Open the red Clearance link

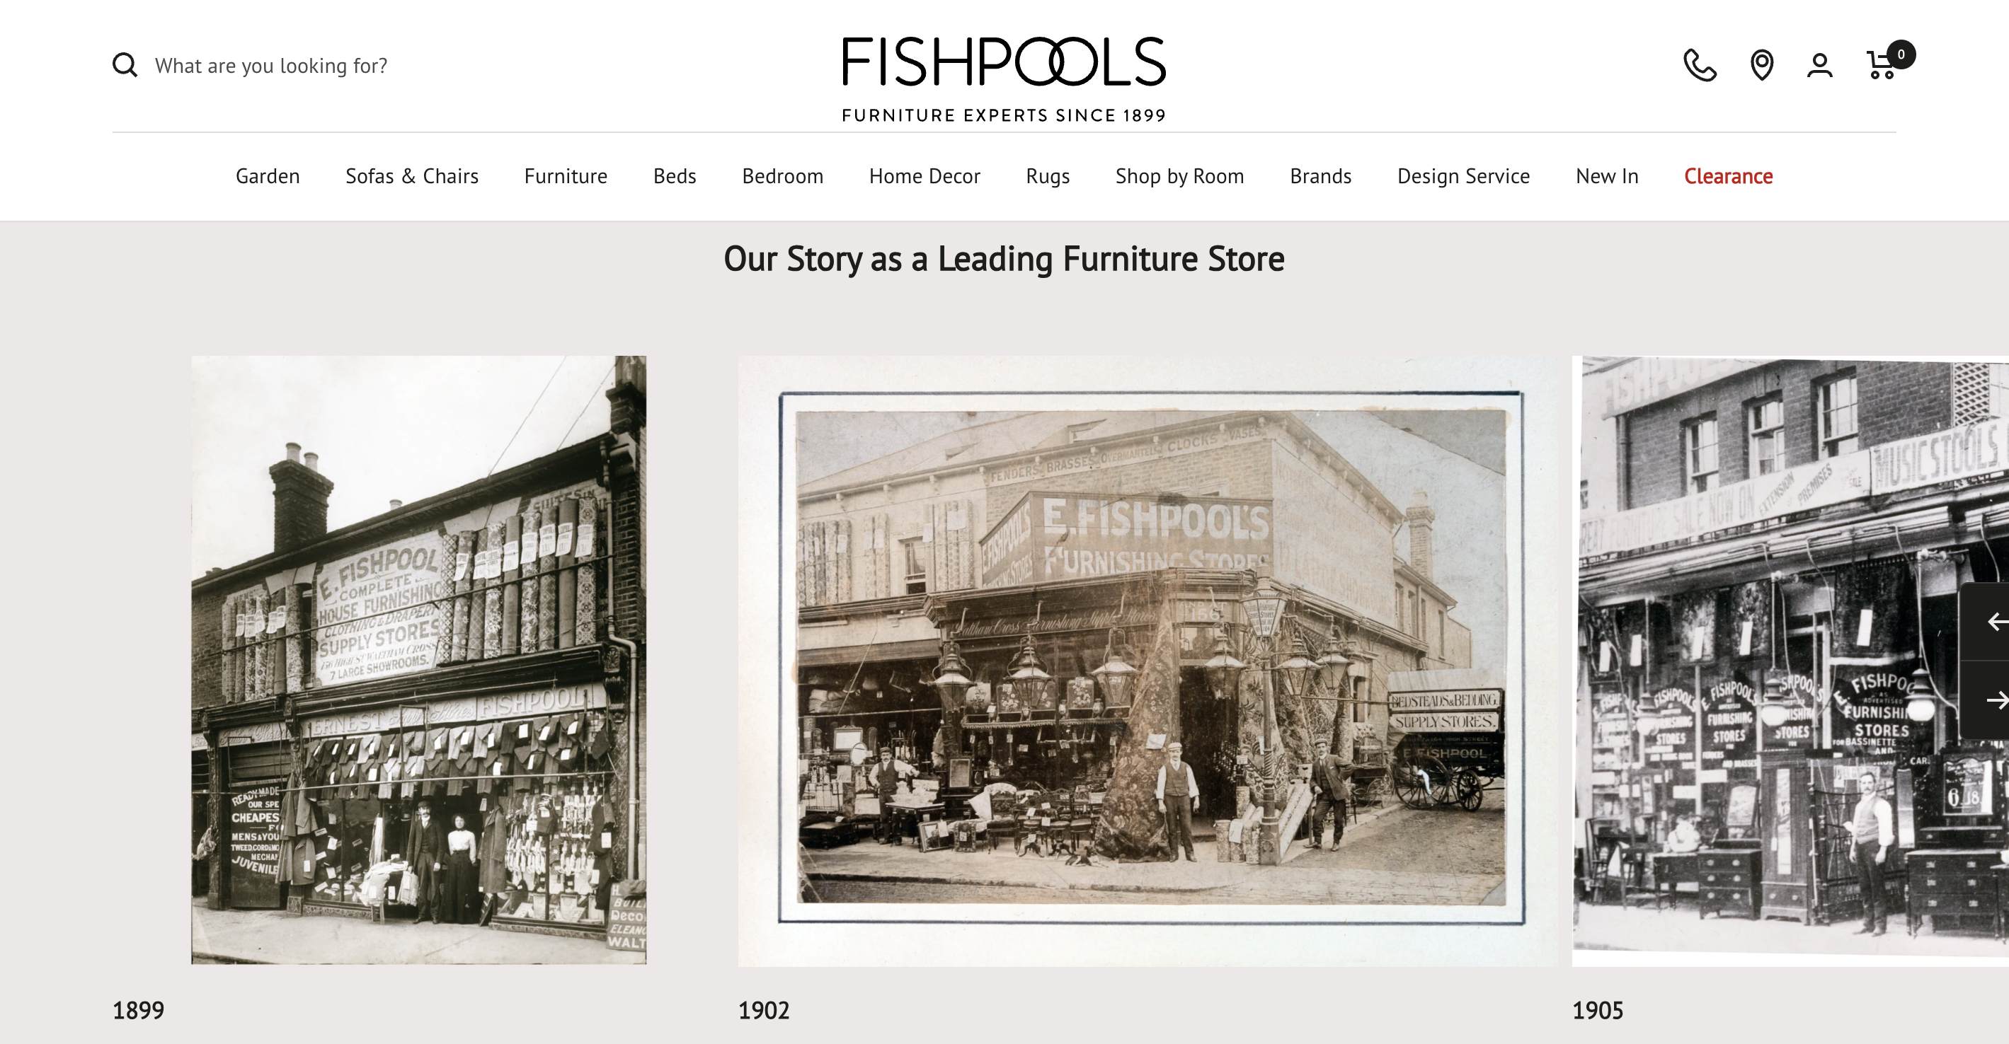[x=1728, y=176]
